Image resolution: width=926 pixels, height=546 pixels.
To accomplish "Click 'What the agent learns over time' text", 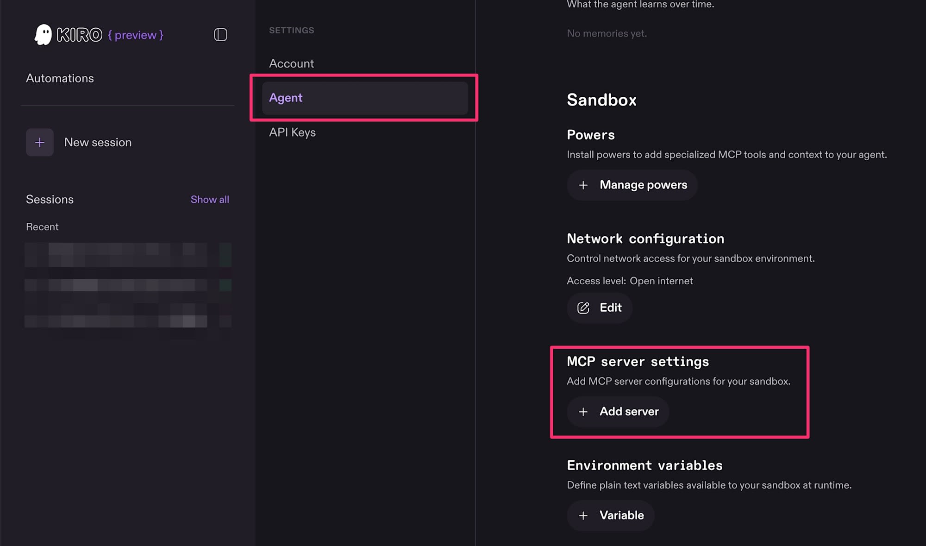I will [640, 5].
